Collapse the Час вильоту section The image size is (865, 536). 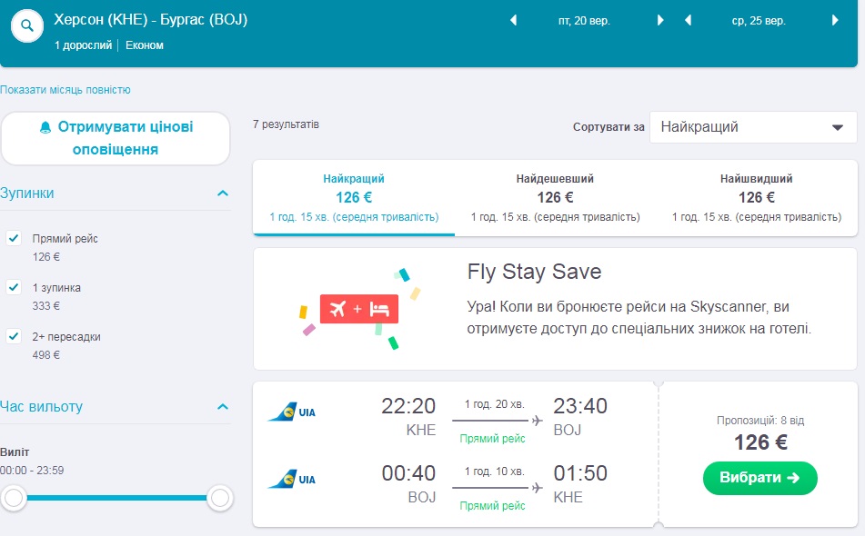(x=222, y=407)
